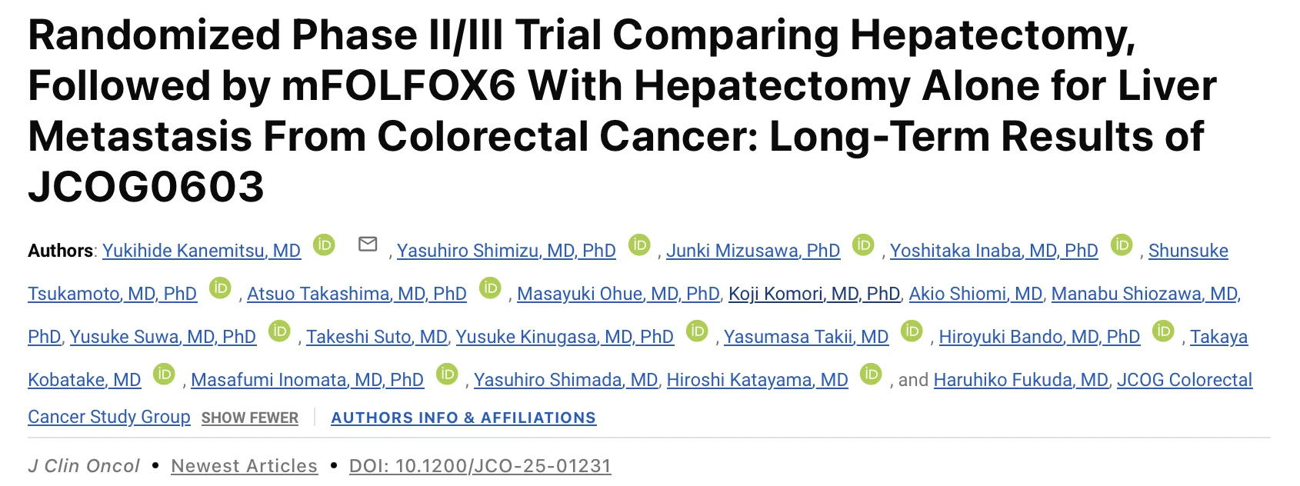Expand Authors Info & Affiliations section
Viewport: 1300px width, 486px height.
point(463,418)
